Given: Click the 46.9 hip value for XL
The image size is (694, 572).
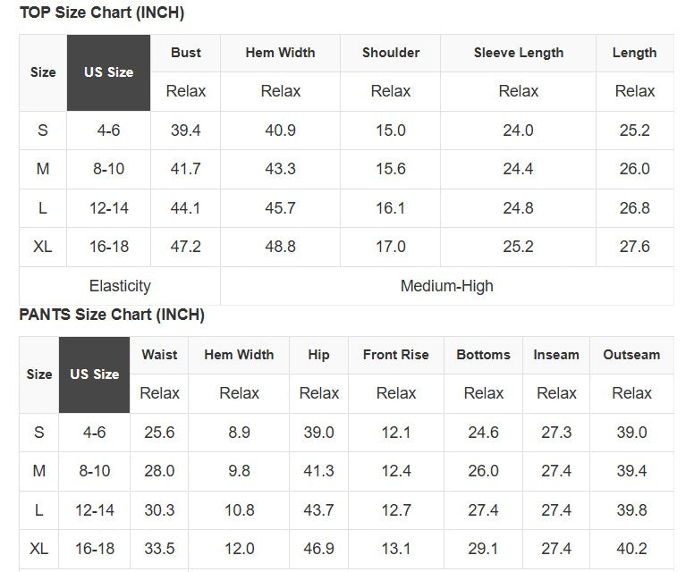Looking at the screenshot, I should pyautogui.click(x=319, y=549).
